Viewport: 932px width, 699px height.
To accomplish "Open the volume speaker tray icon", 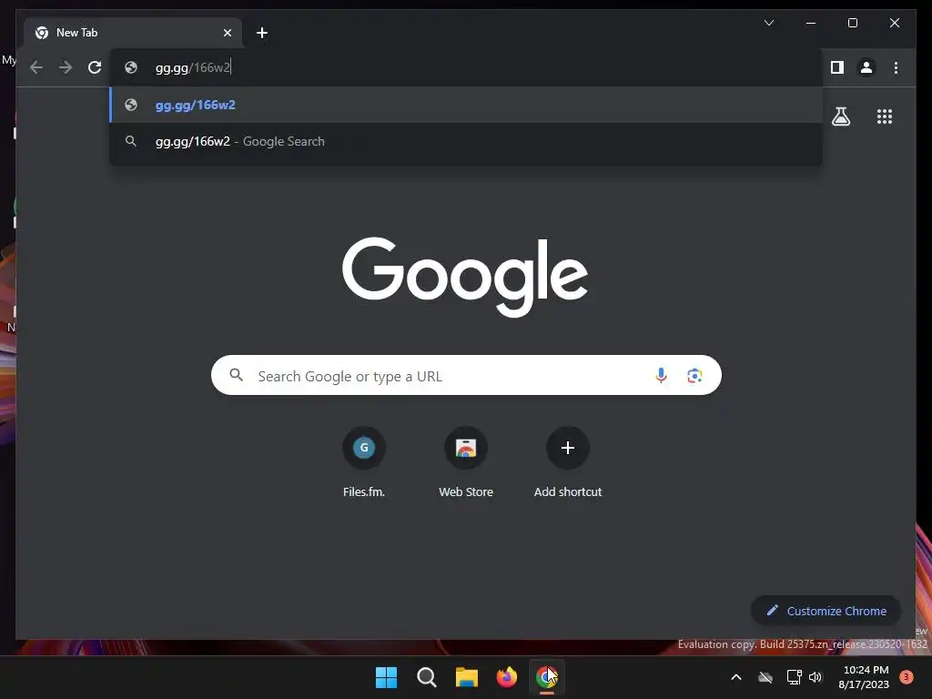I will point(815,677).
